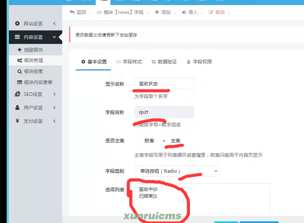
Task: Click the 返回 link
Action: coord(78,12)
